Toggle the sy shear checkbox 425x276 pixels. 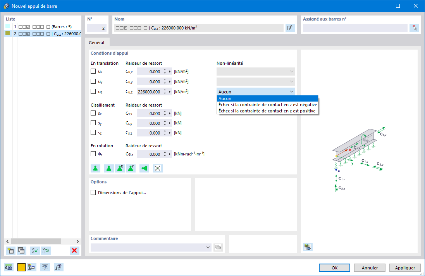(93, 123)
